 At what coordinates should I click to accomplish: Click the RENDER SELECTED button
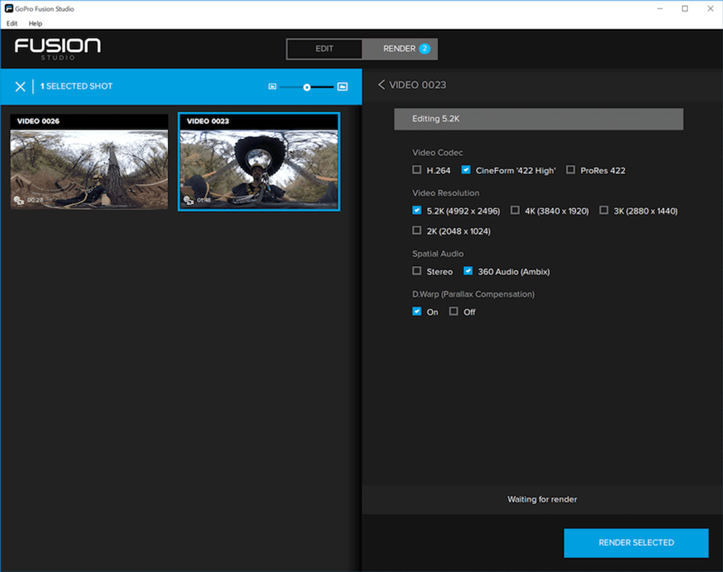[636, 543]
